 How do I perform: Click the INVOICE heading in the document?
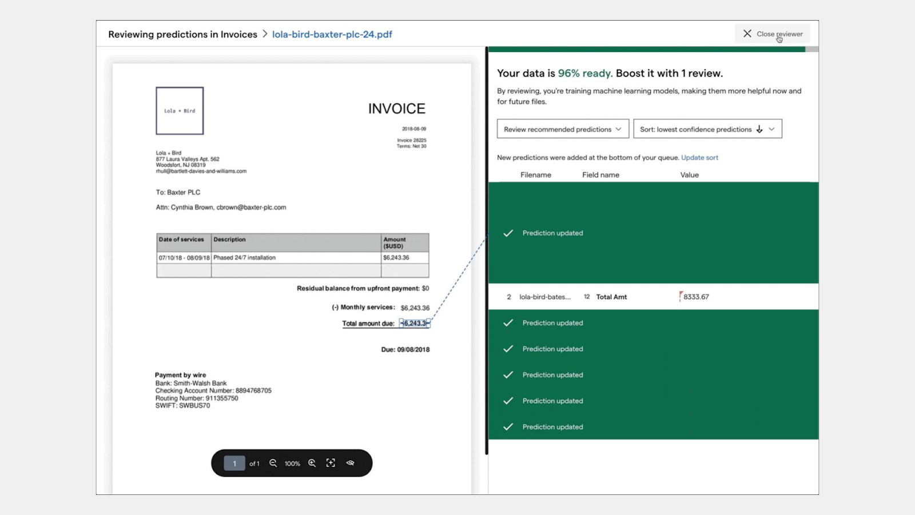pos(396,109)
